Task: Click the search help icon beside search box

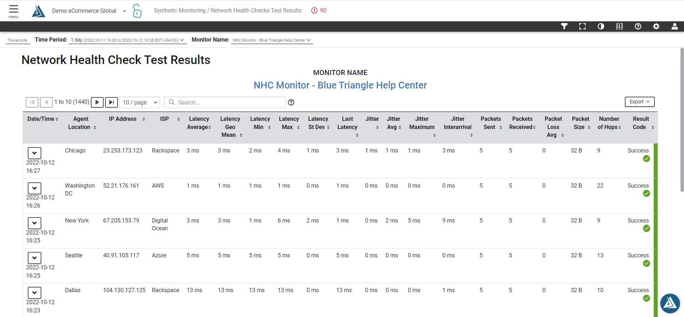Action: (x=291, y=102)
